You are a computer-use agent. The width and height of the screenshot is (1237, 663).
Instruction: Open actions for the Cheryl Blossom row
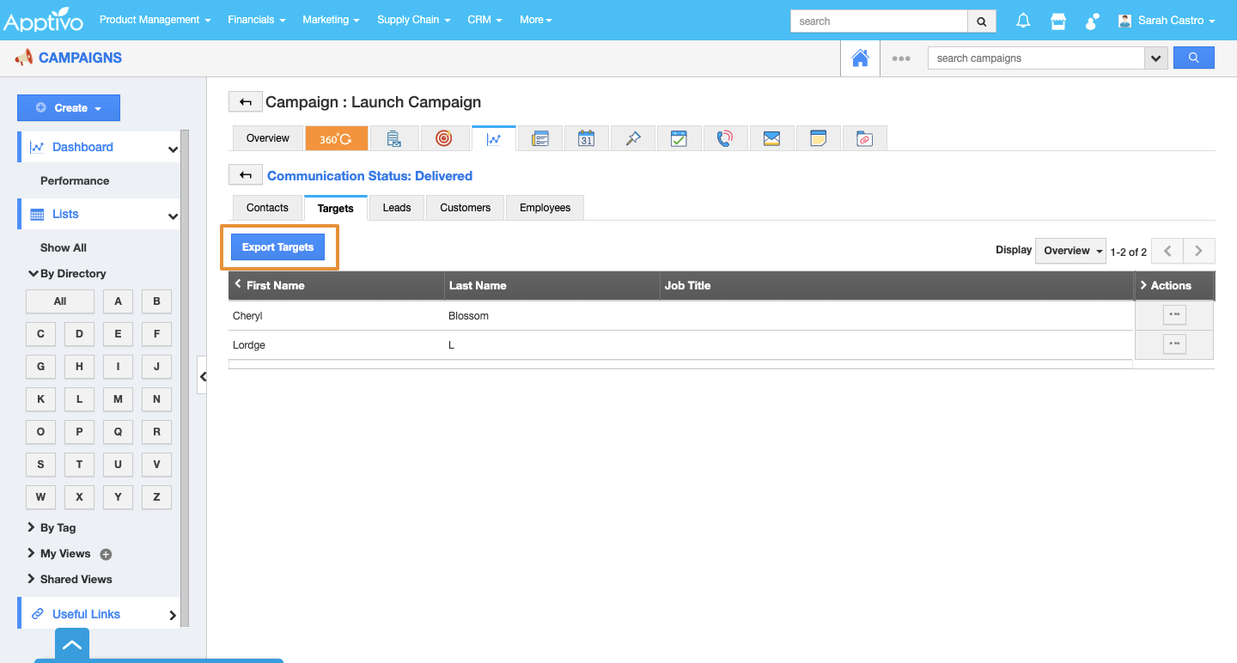pos(1173,315)
